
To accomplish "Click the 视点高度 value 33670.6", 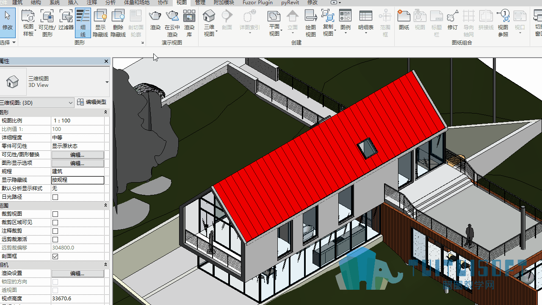I will click(78, 299).
